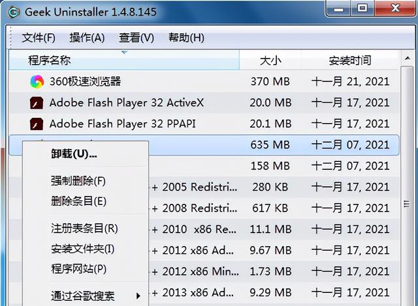Click the 360极速浏览器 program icon
Screen dimensions: 418x306
[x=37, y=81]
